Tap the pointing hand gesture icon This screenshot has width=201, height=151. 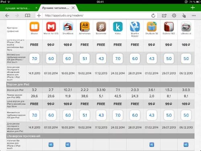click(184, 16)
